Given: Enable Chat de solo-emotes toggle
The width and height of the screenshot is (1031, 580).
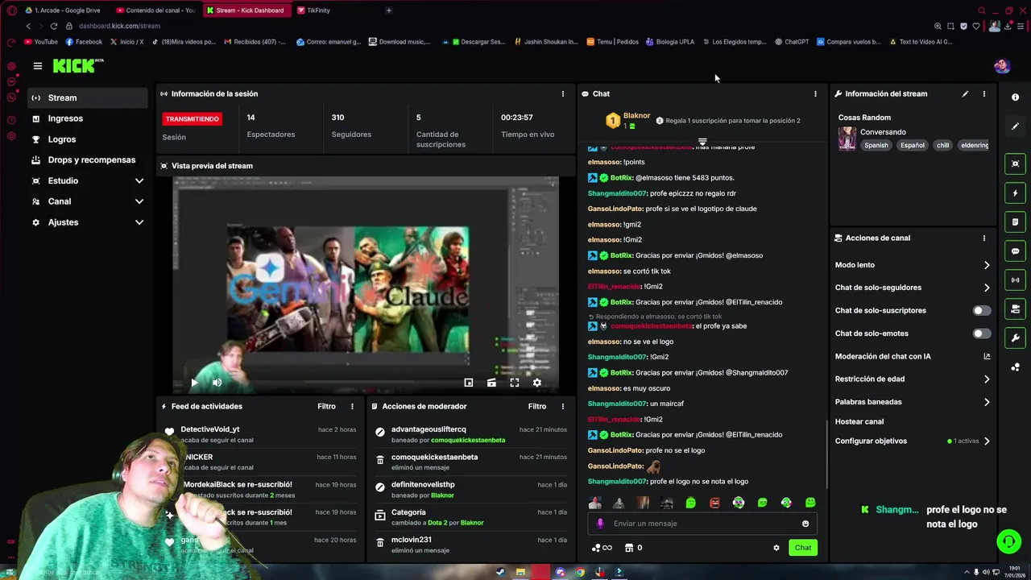Looking at the screenshot, I should point(982,333).
